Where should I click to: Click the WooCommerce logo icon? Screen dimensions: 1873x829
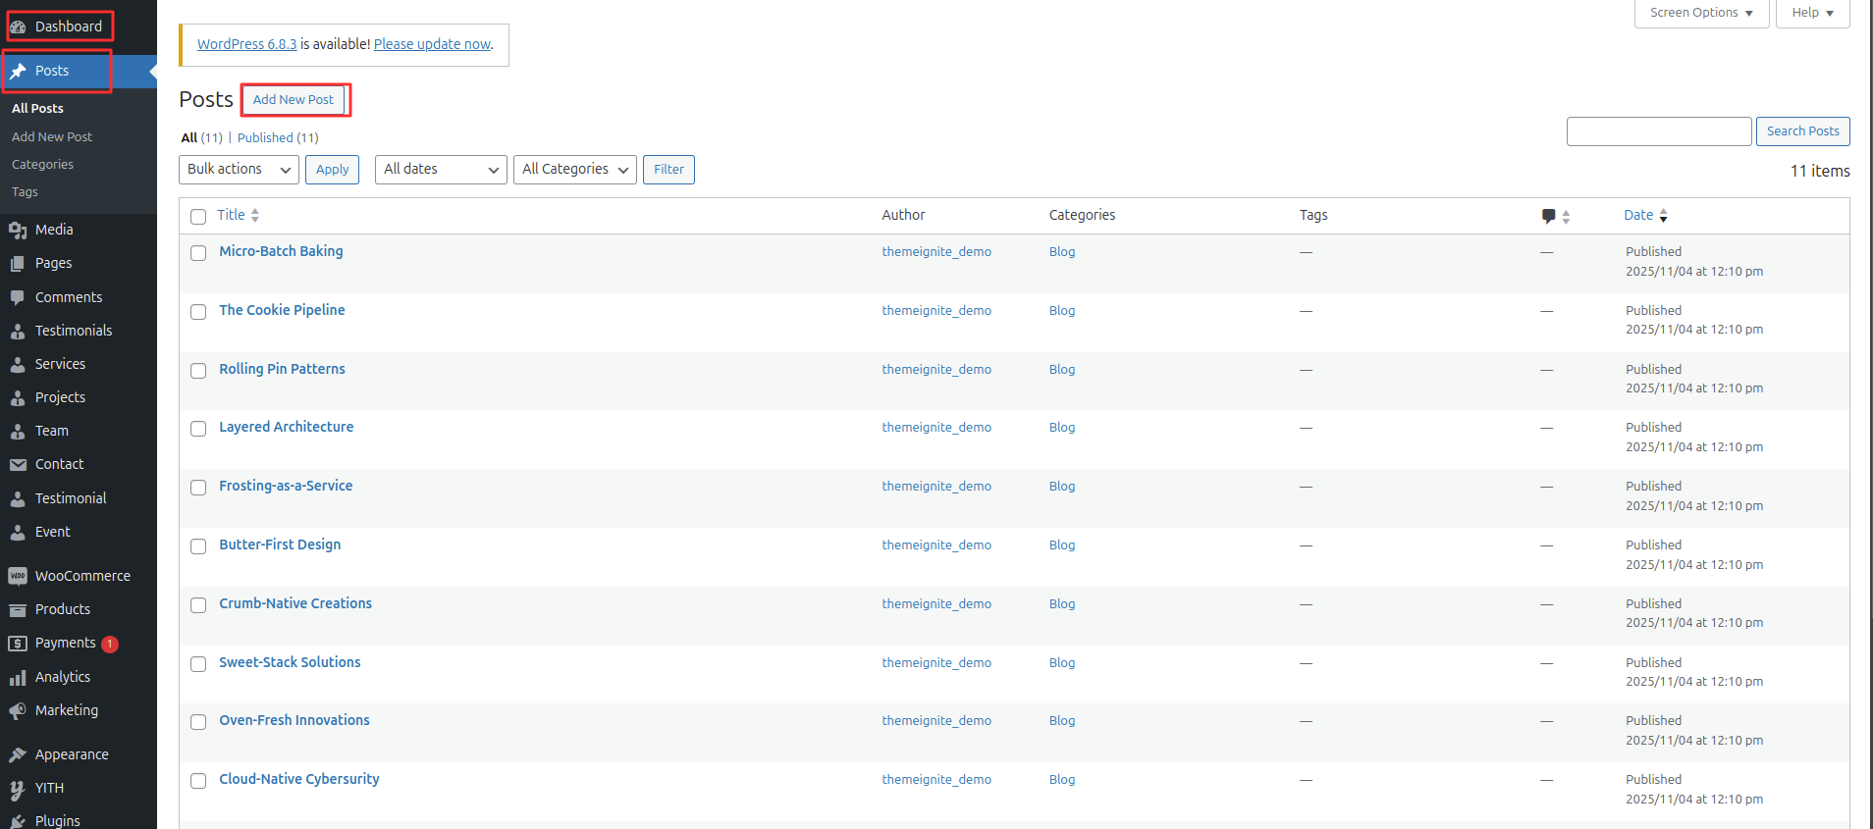pos(18,576)
